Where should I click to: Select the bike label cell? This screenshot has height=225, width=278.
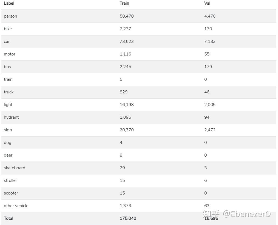8,29
